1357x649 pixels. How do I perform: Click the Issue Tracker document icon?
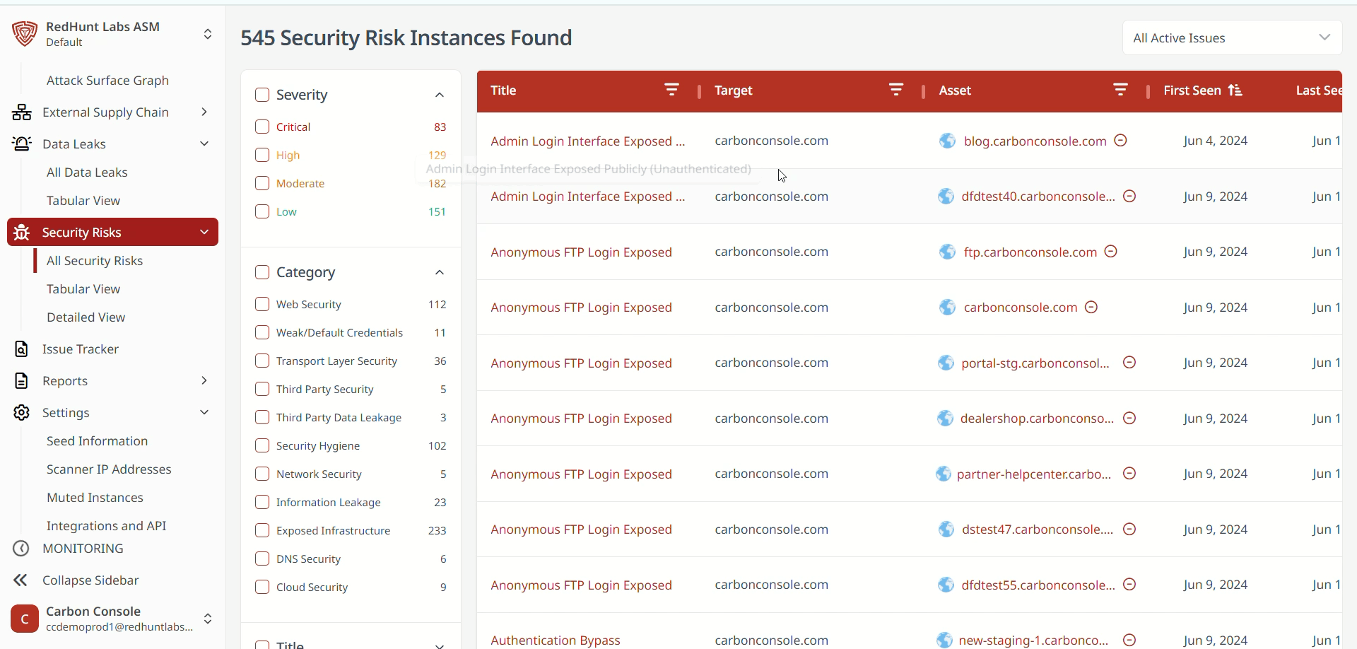click(x=22, y=349)
